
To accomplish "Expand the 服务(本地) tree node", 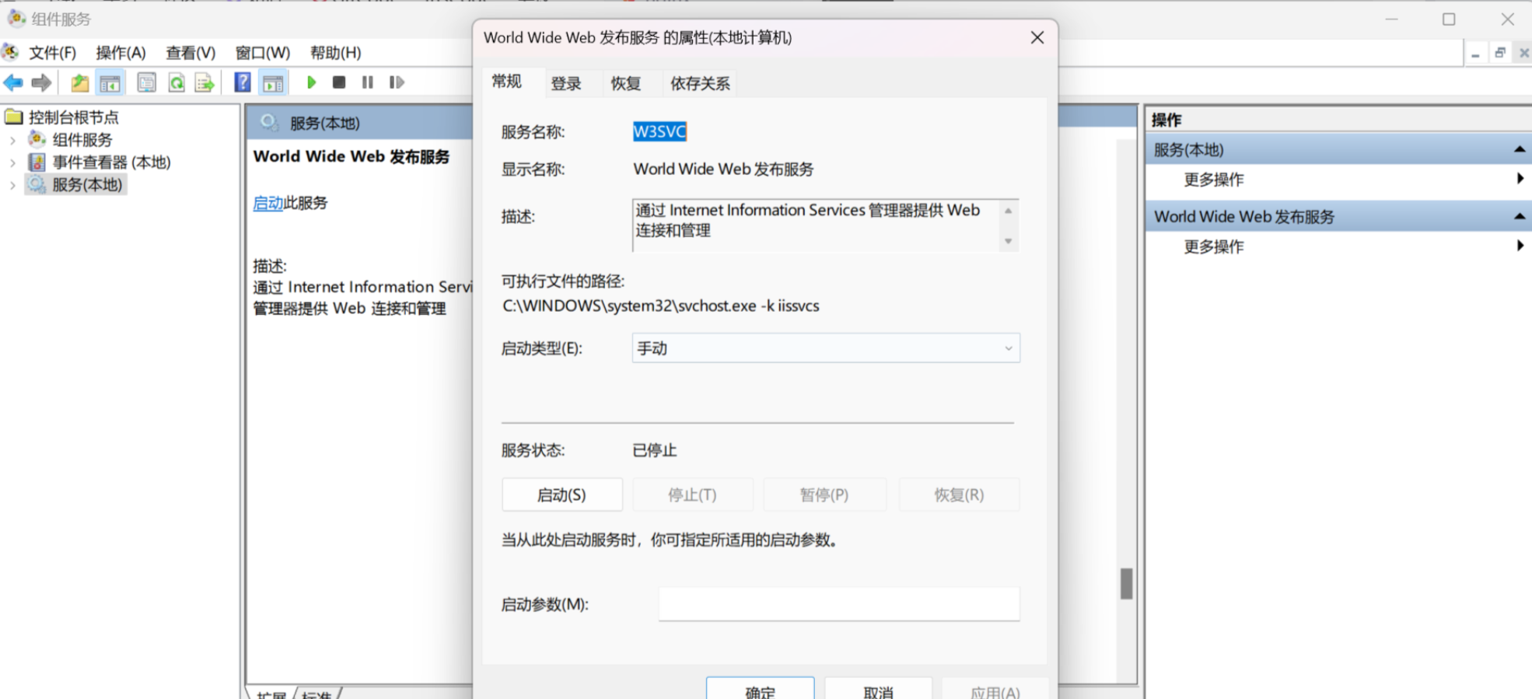I will click(12, 186).
